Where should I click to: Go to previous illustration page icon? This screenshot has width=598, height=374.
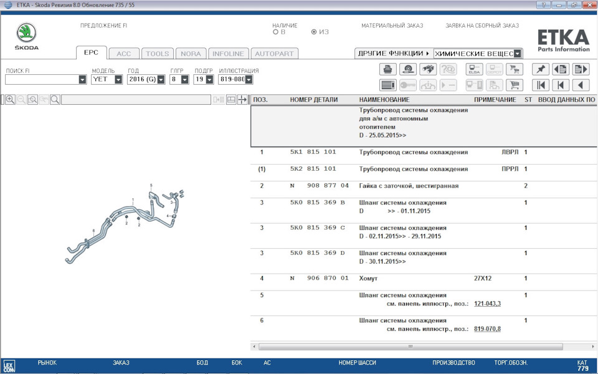pyautogui.click(x=561, y=69)
